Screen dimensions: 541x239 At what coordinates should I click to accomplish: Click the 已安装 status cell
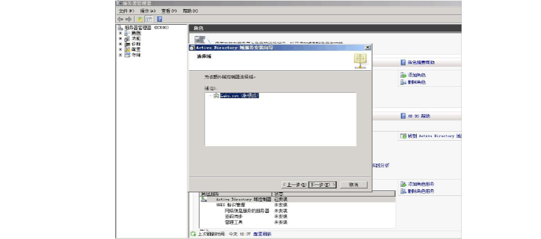[281, 200]
